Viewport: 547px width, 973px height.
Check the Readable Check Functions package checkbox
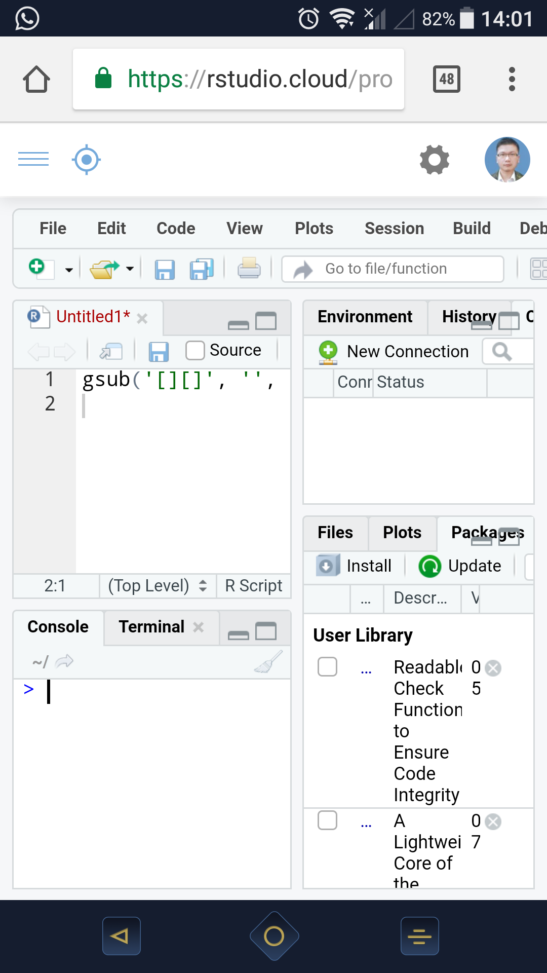pyautogui.click(x=327, y=667)
